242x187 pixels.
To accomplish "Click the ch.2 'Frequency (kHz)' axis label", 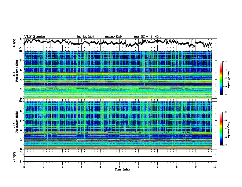I will [17, 121].
